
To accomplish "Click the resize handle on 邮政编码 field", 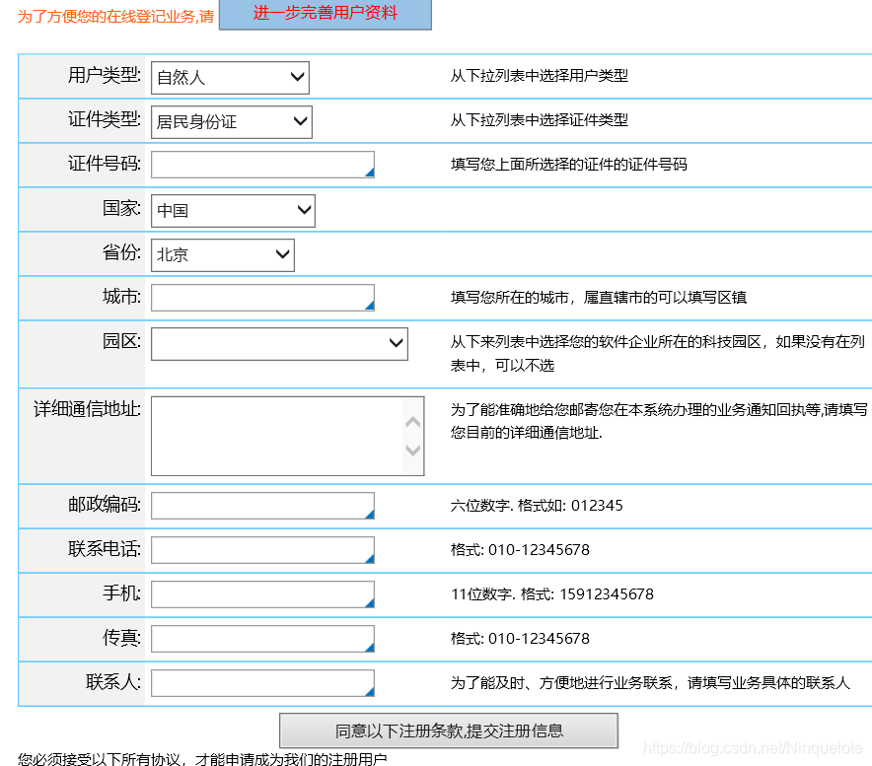I will coord(370,515).
